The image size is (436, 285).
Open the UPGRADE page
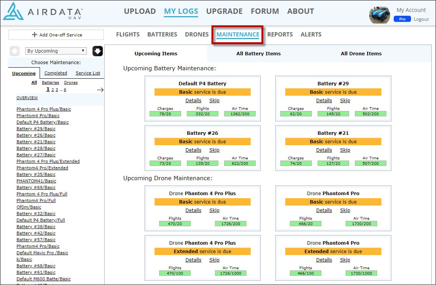pos(225,12)
